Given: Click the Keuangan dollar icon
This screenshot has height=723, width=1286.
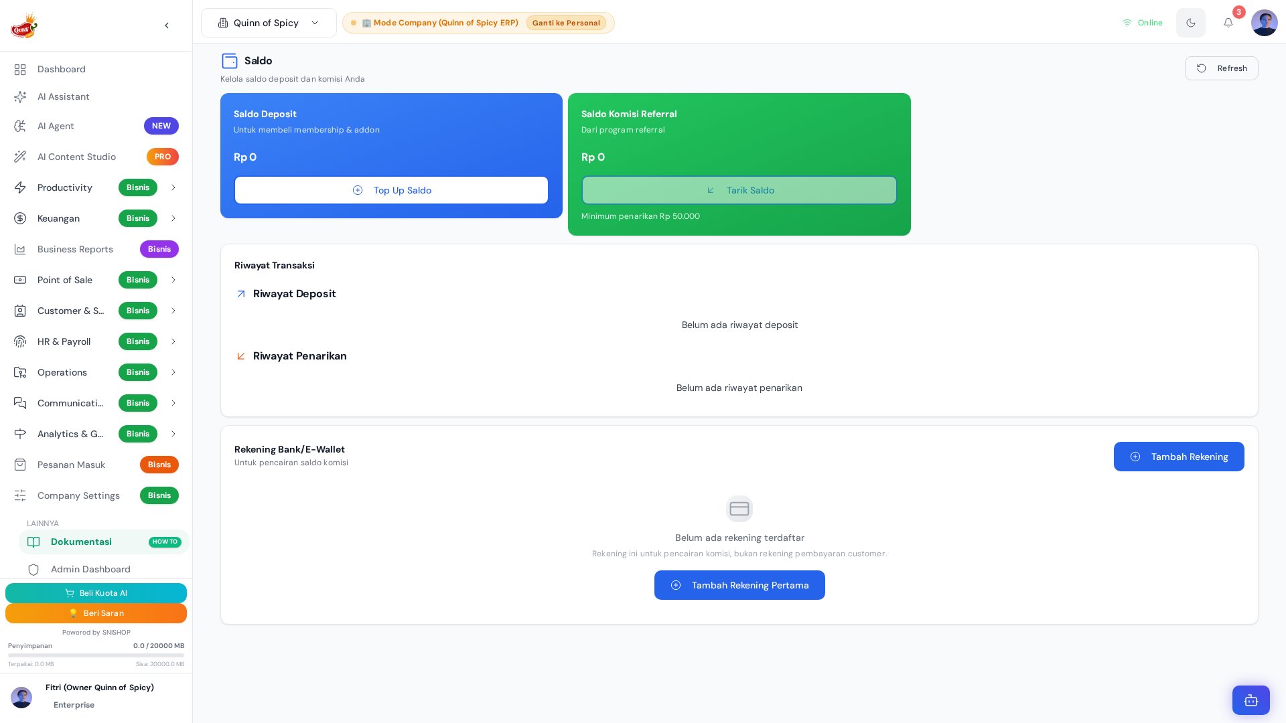Looking at the screenshot, I should coord(20,218).
